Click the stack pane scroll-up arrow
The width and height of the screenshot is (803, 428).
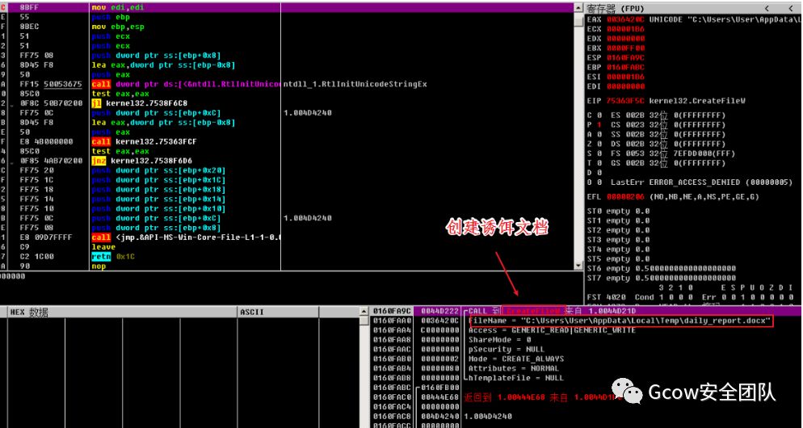tap(364, 311)
